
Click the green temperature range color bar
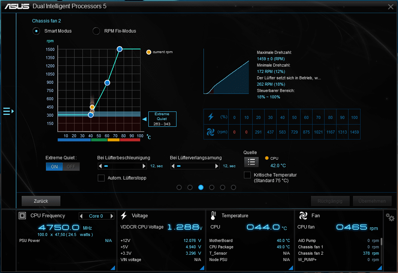[x=99, y=140]
